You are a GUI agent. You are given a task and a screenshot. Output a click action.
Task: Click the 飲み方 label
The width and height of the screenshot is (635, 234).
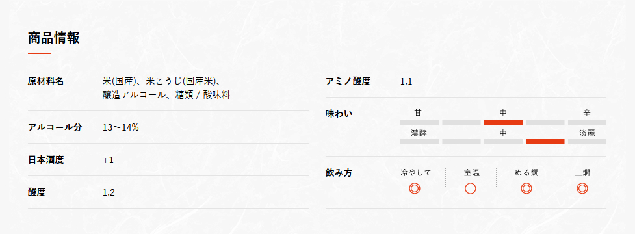pos(339,173)
